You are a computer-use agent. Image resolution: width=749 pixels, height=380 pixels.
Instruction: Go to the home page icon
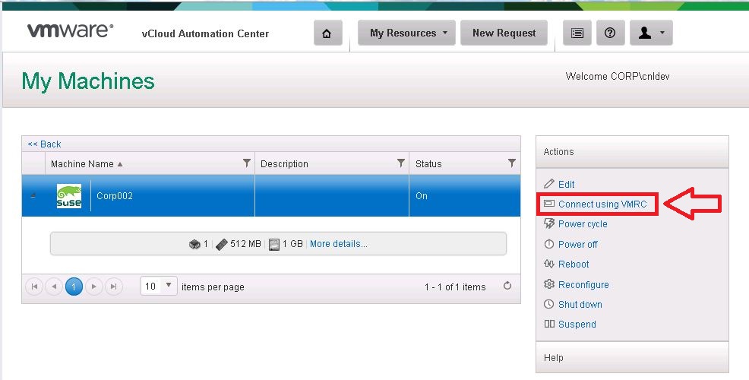327,33
